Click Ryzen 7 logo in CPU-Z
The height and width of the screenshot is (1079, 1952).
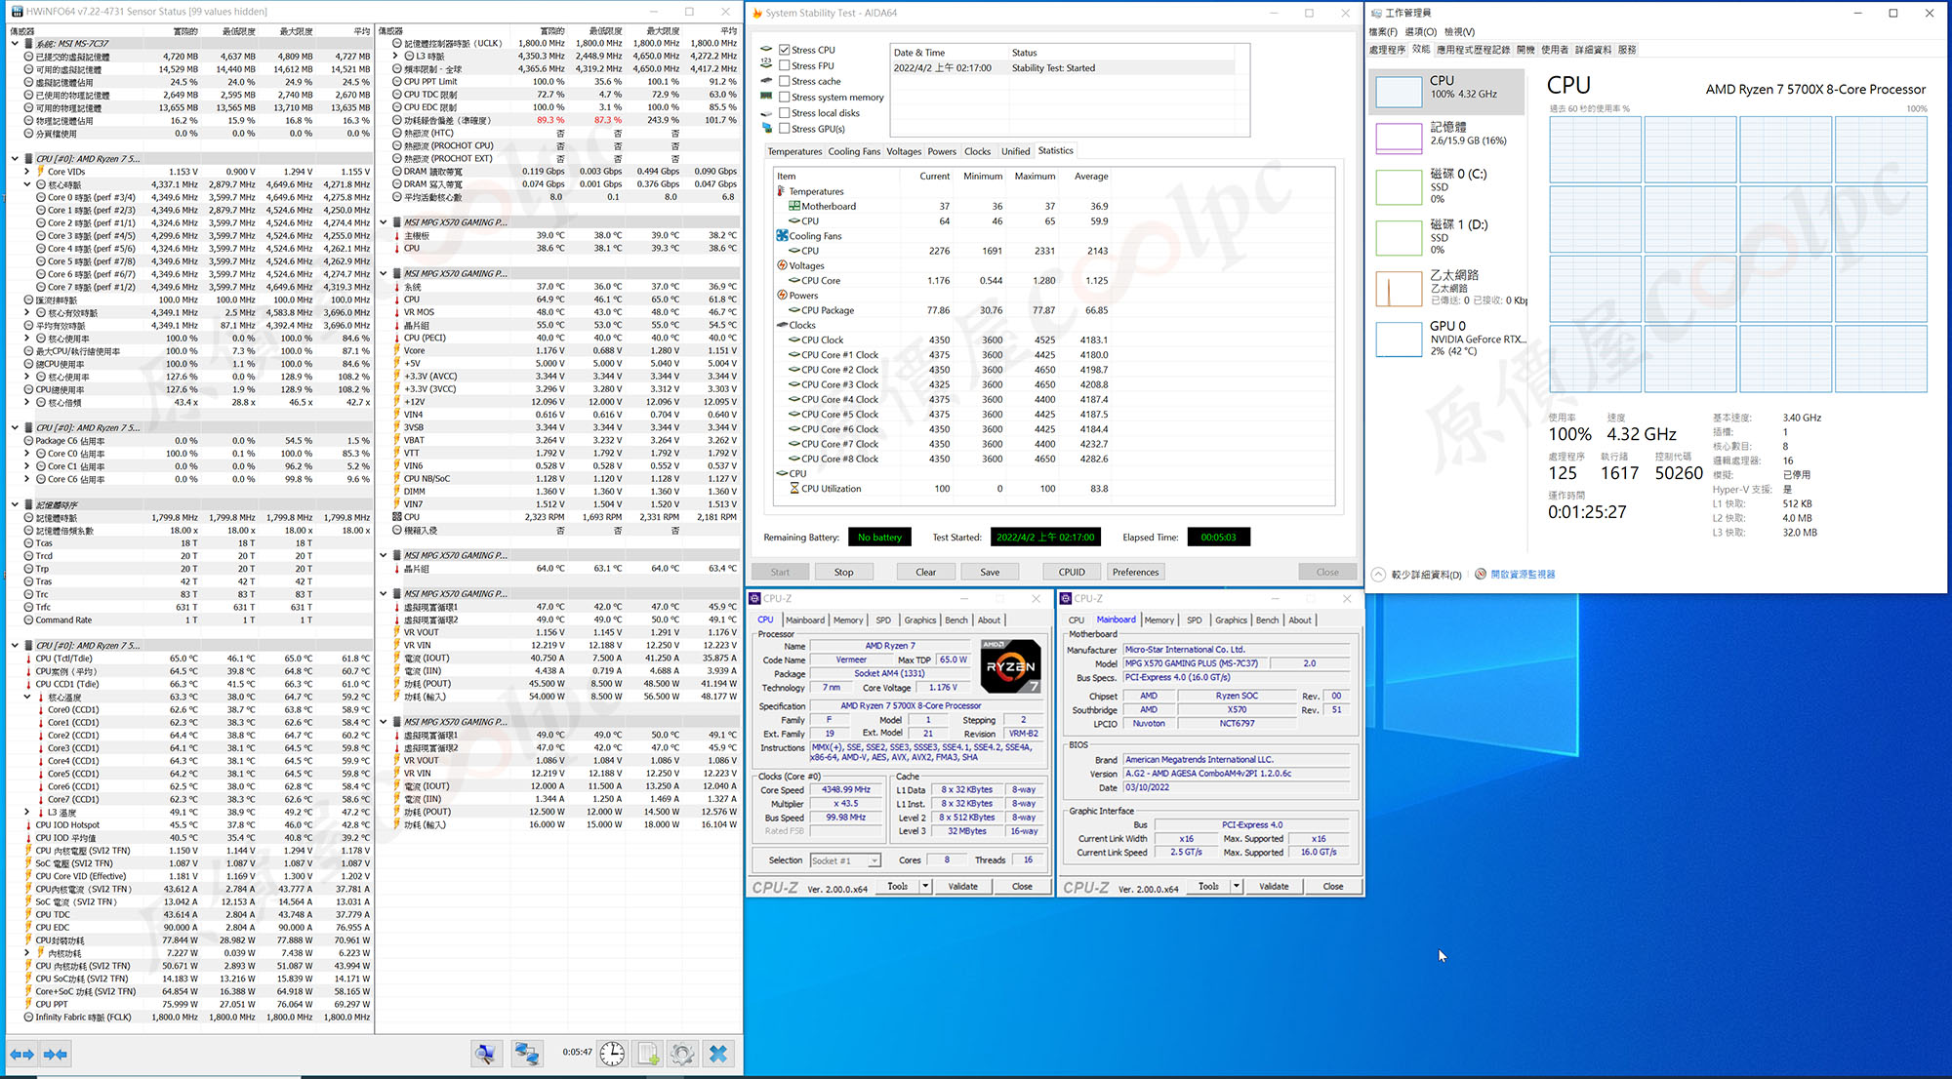(x=1010, y=666)
